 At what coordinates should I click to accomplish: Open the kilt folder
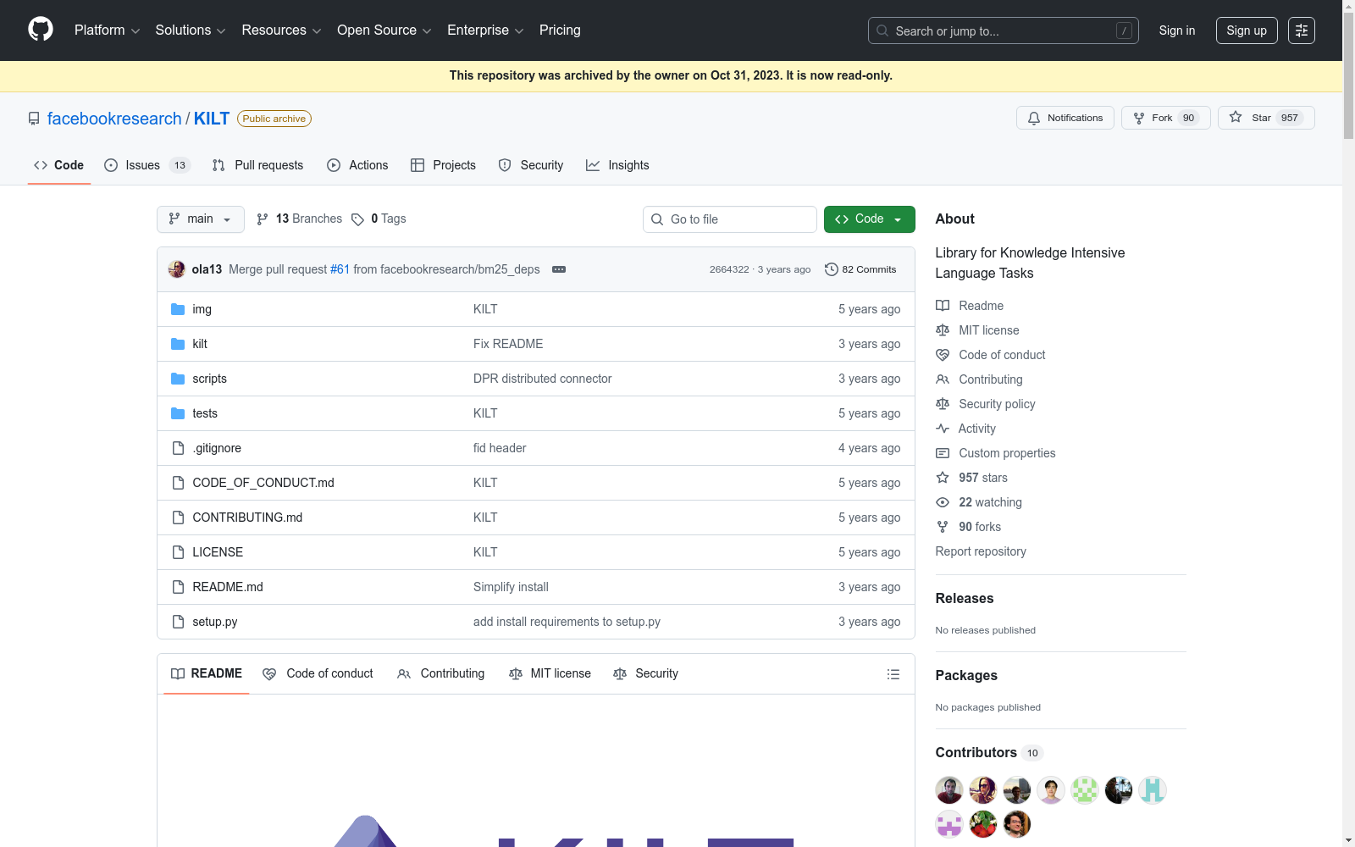coord(200,344)
